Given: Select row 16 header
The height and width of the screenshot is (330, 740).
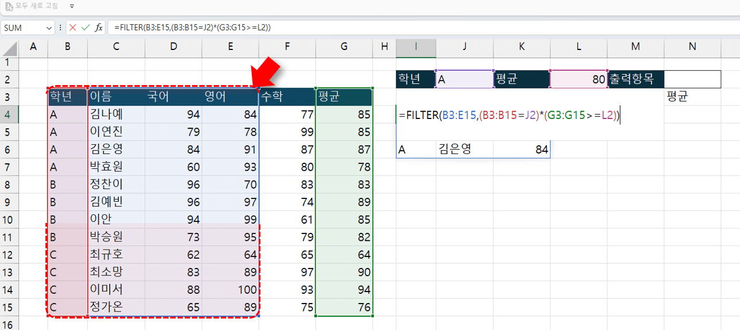Looking at the screenshot, I should pyautogui.click(x=9, y=323).
